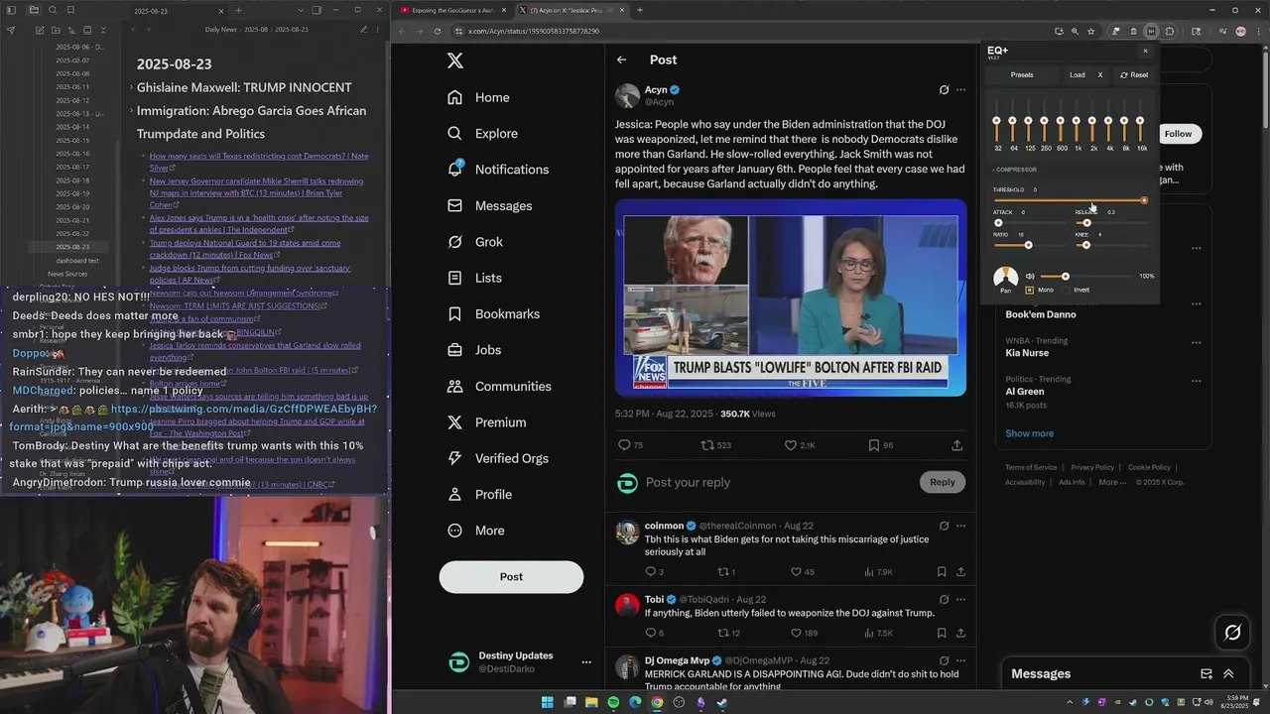
Task: Toggle Mono checkbox in EQ+
Action: click(x=1029, y=291)
